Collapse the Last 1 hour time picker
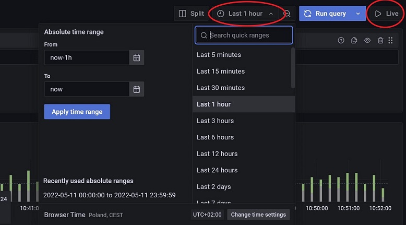Viewport: 406px width, 225px height. [245, 14]
